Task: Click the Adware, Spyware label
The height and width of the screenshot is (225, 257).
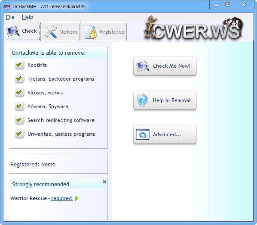Action: pos(48,106)
